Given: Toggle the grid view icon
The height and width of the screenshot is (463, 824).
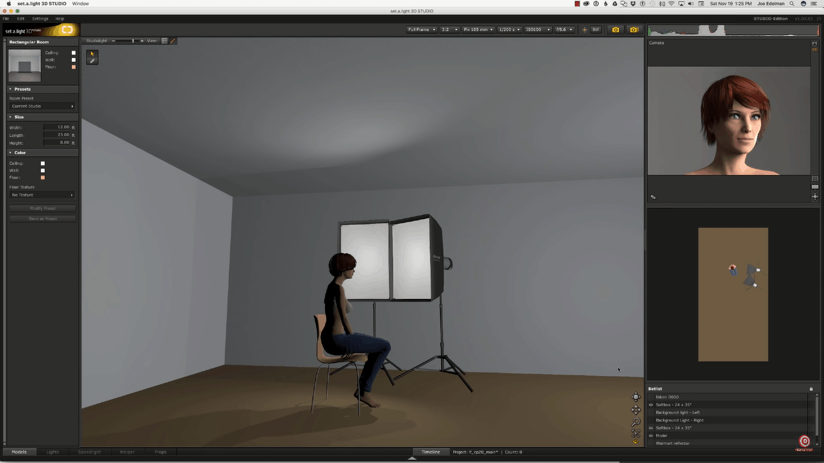Looking at the screenshot, I should tap(164, 41).
